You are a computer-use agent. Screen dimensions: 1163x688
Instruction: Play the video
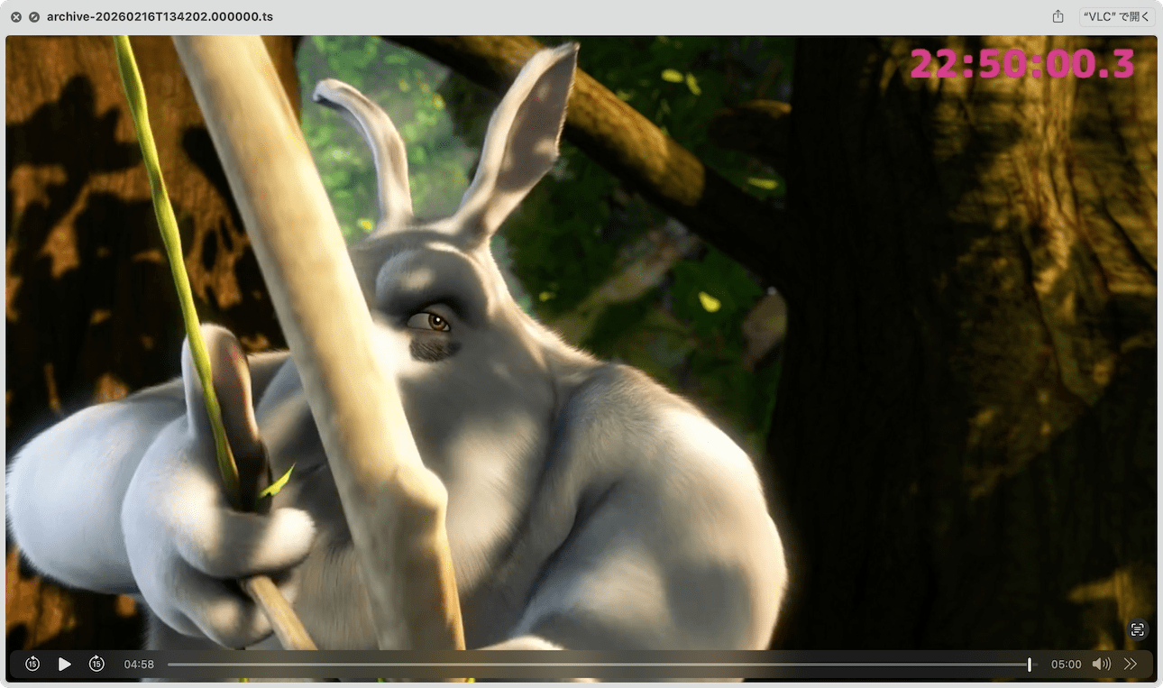point(64,665)
